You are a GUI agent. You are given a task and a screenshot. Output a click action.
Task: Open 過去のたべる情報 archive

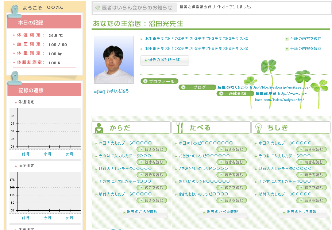[x=223, y=212]
